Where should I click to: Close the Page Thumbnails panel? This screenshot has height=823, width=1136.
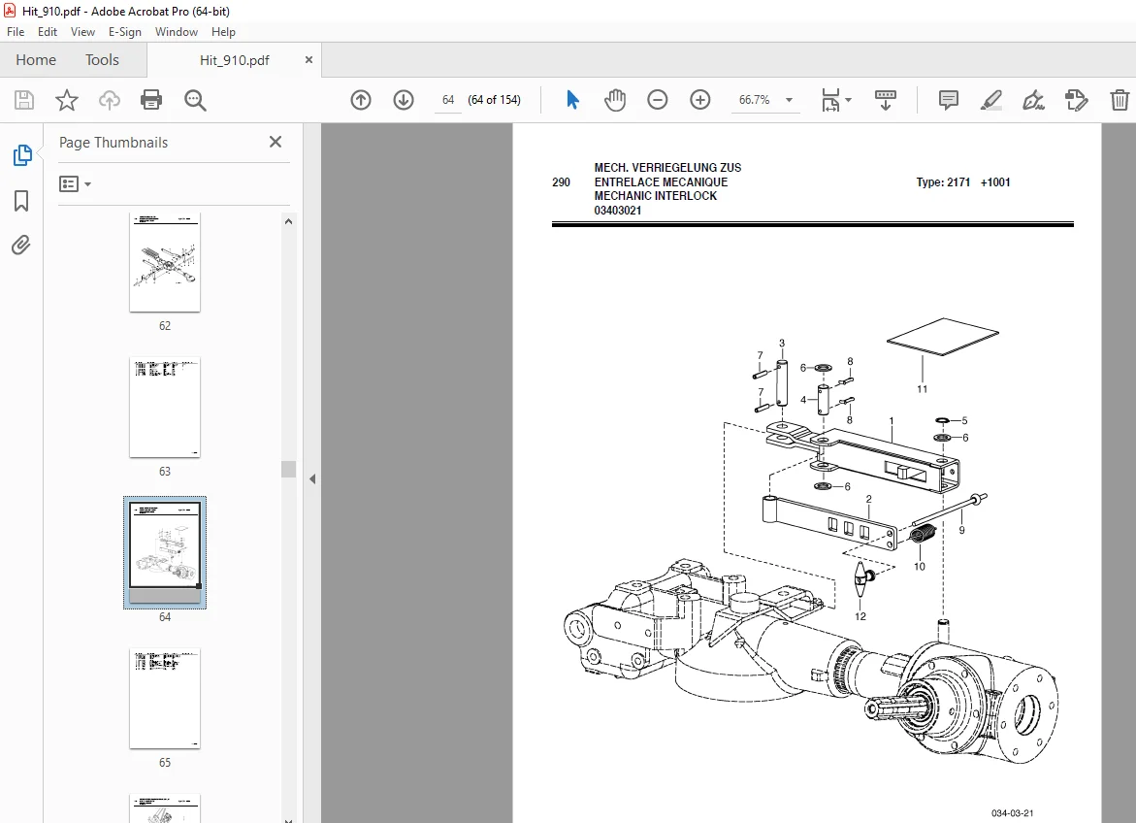tap(276, 142)
